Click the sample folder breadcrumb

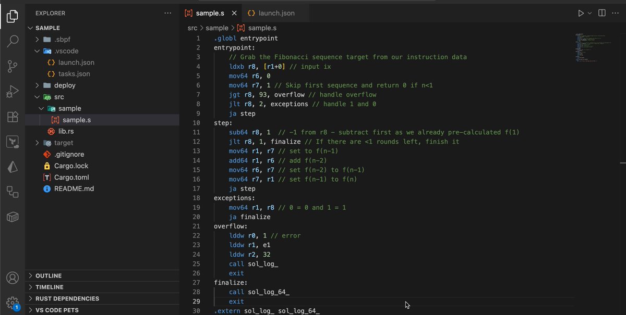click(x=217, y=28)
